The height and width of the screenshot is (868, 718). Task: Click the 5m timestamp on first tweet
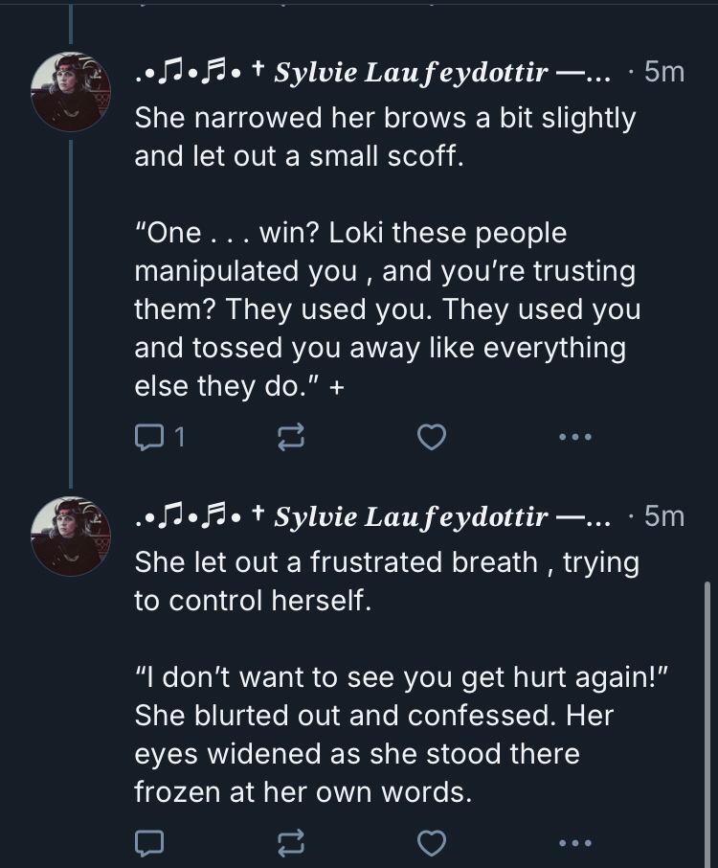pos(664,72)
